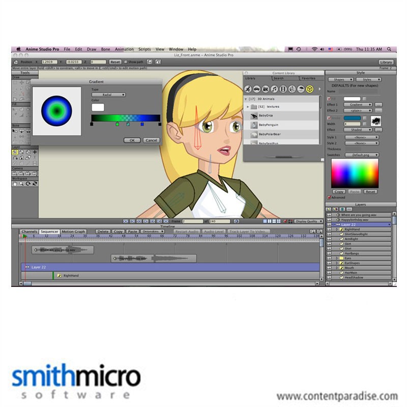Select the highlighted Translate Layer tool
The height and width of the screenshot is (407, 407).
[15, 152]
